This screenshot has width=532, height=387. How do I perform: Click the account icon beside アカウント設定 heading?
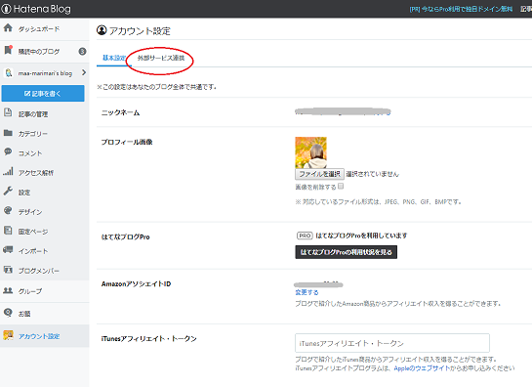tap(102, 30)
